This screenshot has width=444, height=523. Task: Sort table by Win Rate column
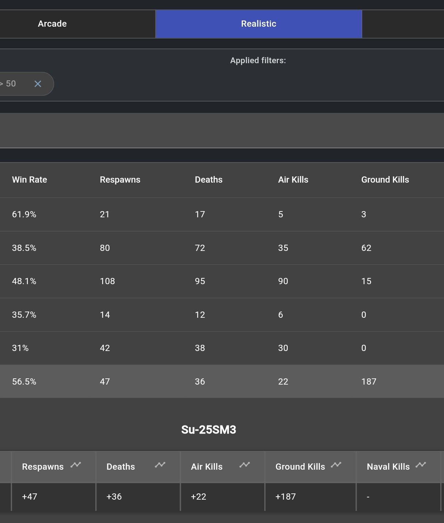30,180
